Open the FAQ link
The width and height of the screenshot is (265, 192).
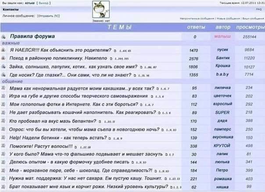[x=259, y=9]
